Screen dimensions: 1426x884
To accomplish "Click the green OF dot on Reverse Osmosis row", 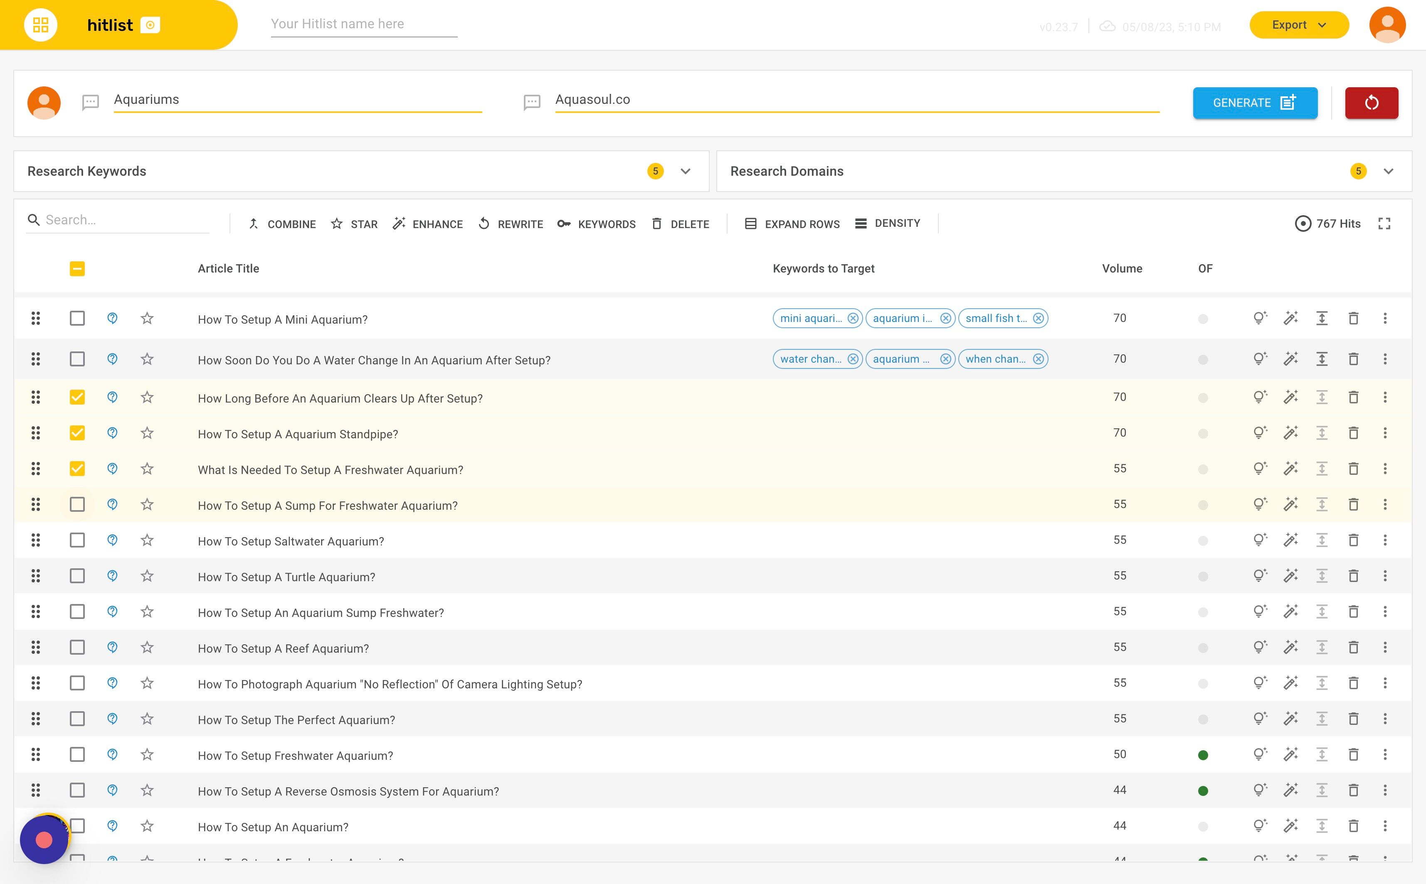I will 1202,791.
